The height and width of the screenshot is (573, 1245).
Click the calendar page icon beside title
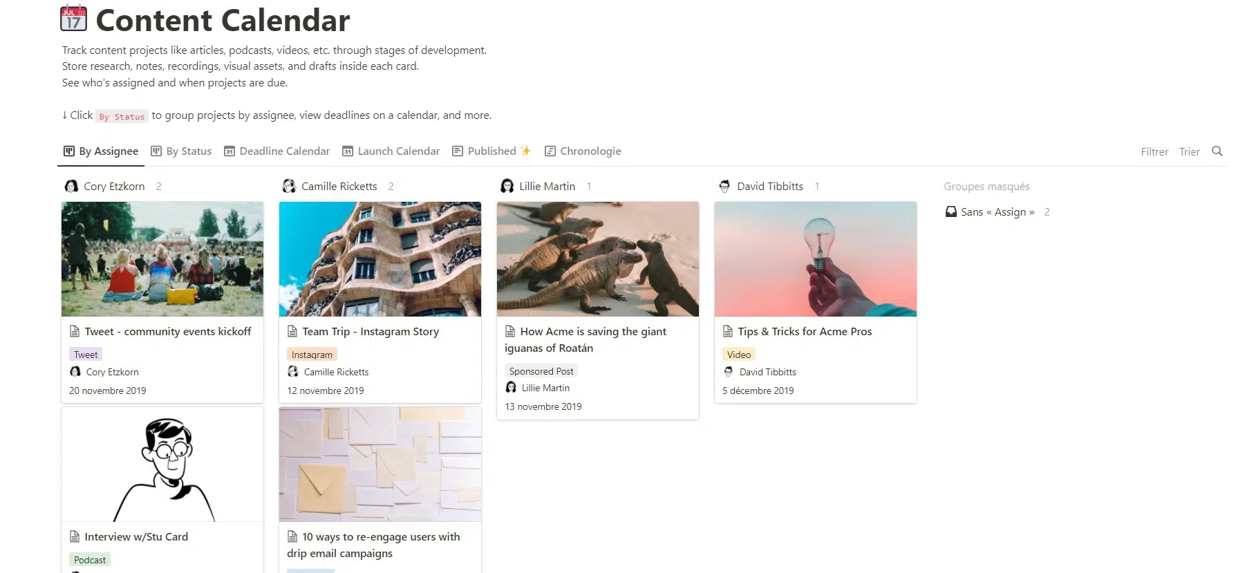pyautogui.click(x=73, y=19)
